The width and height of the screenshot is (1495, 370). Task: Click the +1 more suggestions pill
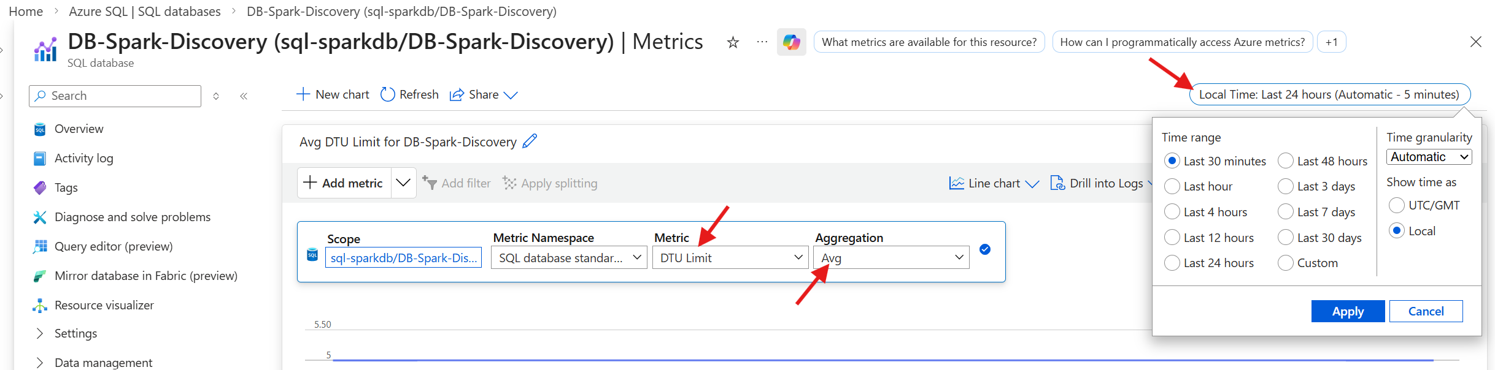tap(1332, 42)
